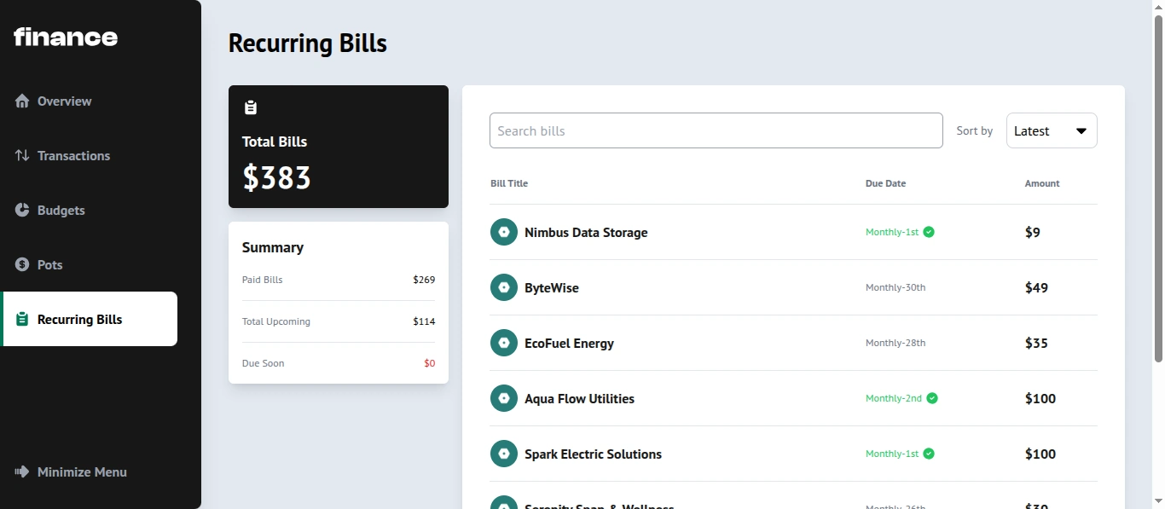Click the EcoFuel Energy avatar icon
This screenshot has height=509, width=1165.
tap(504, 343)
